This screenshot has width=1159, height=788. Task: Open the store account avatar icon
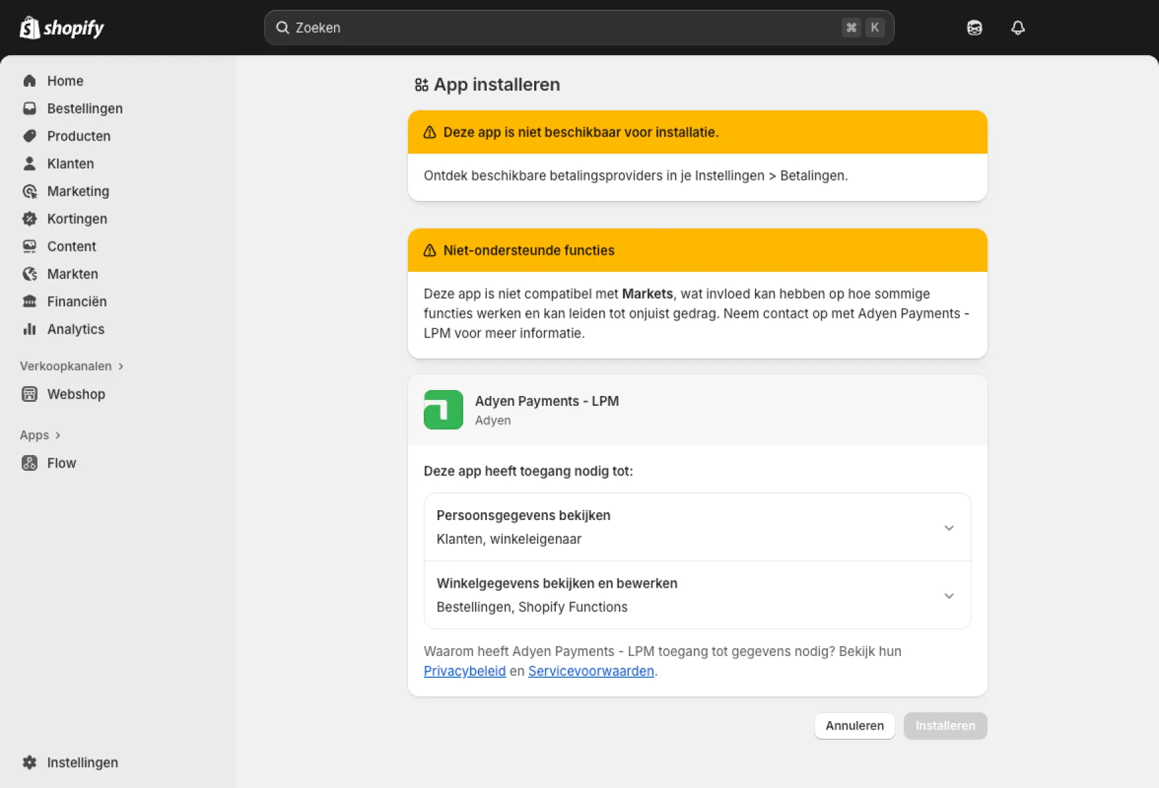(x=974, y=28)
